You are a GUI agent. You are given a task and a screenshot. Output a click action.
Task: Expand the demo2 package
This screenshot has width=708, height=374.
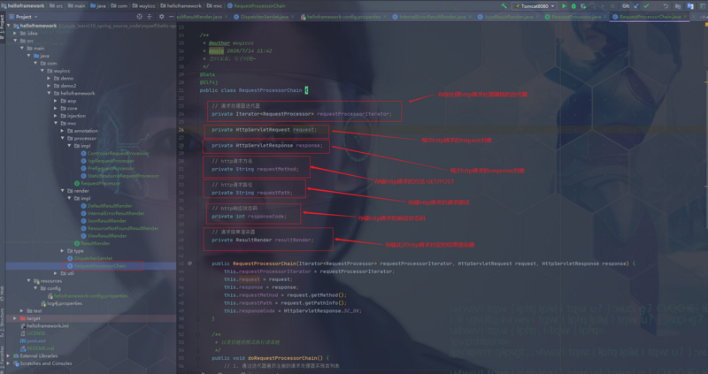pyautogui.click(x=49, y=86)
